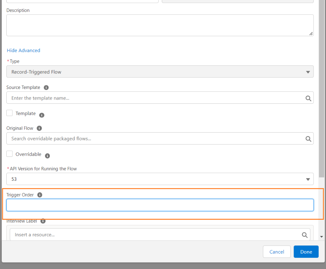The width and height of the screenshot is (326, 269).
Task: Click the Insert a resource search icon
Action: click(x=305, y=235)
